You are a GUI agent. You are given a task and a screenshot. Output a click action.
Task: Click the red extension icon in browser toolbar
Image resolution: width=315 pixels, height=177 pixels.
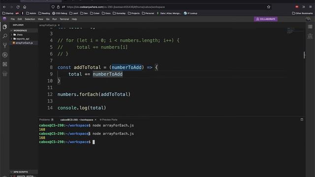[297, 7]
